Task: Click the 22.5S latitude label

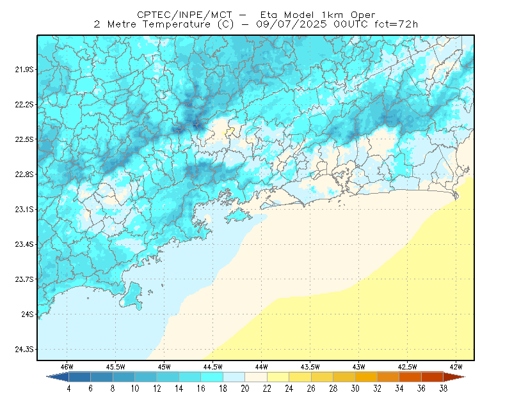Action: tap(24, 139)
